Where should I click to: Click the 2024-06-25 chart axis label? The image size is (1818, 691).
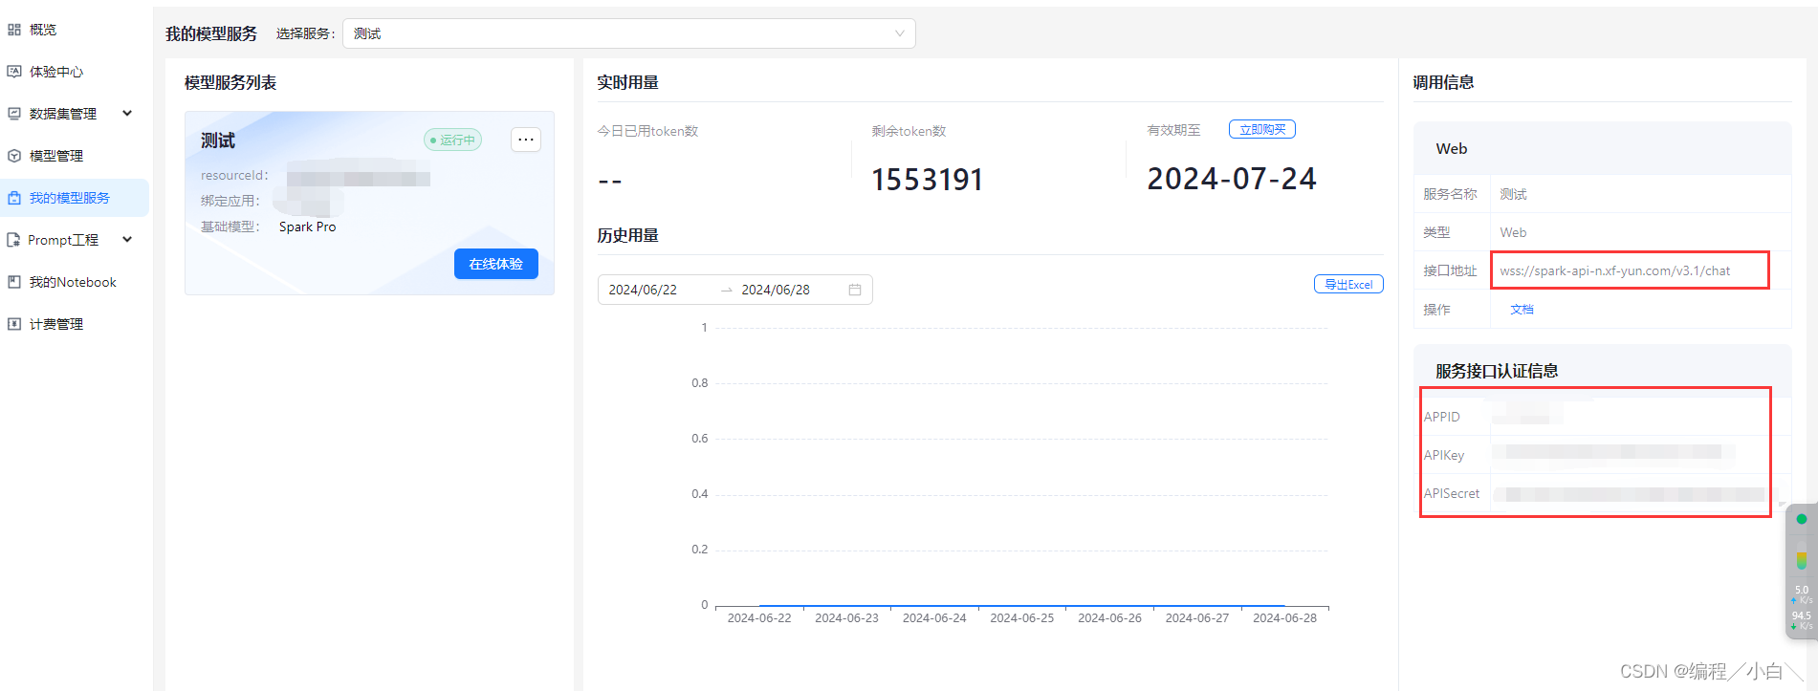point(1022,618)
